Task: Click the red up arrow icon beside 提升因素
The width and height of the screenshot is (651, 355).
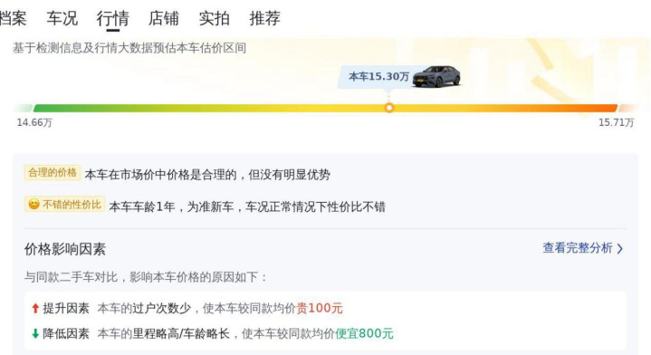Action: click(35, 308)
